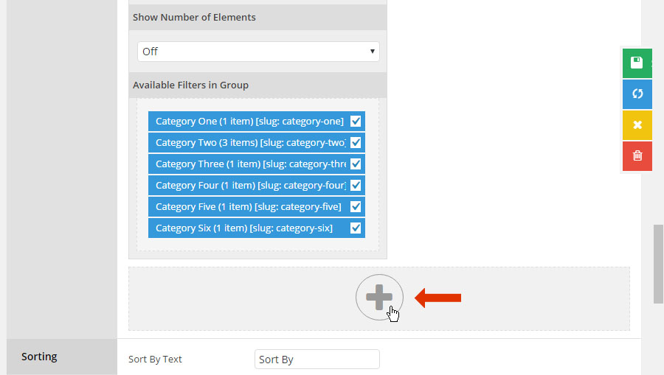Click dropdown arrow next to Off
This screenshot has height=375, width=664.
pyautogui.click(x=373, y=52)
